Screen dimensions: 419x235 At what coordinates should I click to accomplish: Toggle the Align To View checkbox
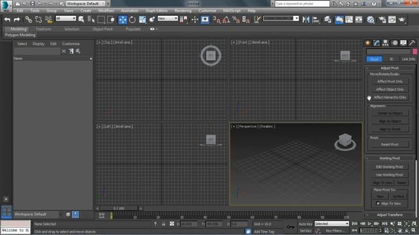point(378,203)
